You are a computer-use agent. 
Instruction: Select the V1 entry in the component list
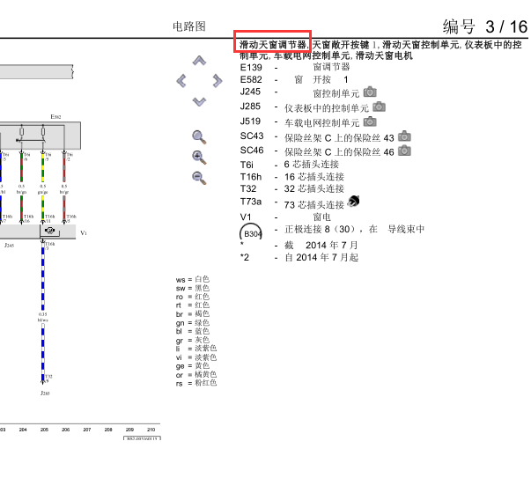tap(246, 217)
